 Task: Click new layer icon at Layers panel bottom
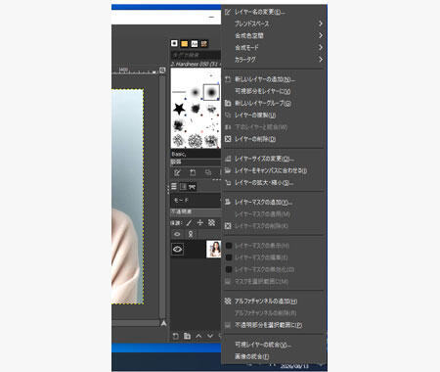tap(175, 336)
